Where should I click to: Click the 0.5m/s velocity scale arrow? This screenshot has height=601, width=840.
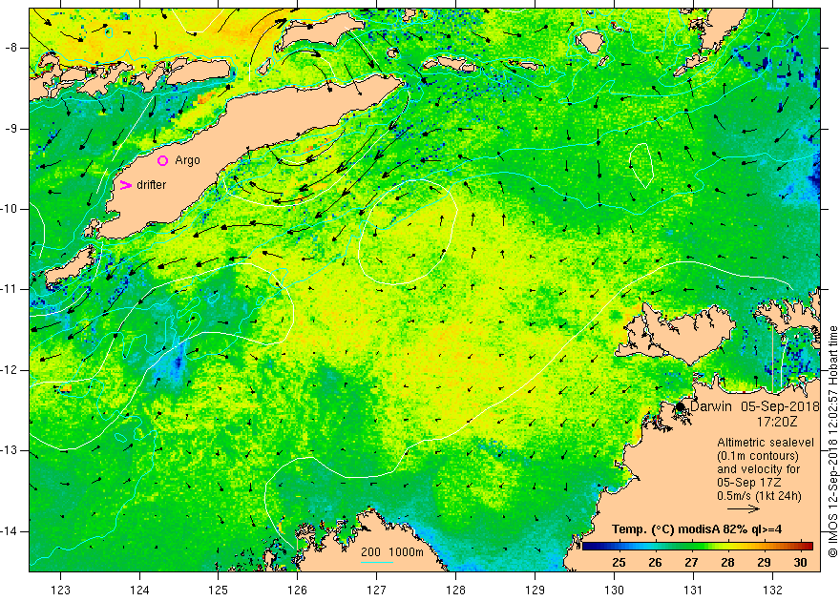point(745,509)
